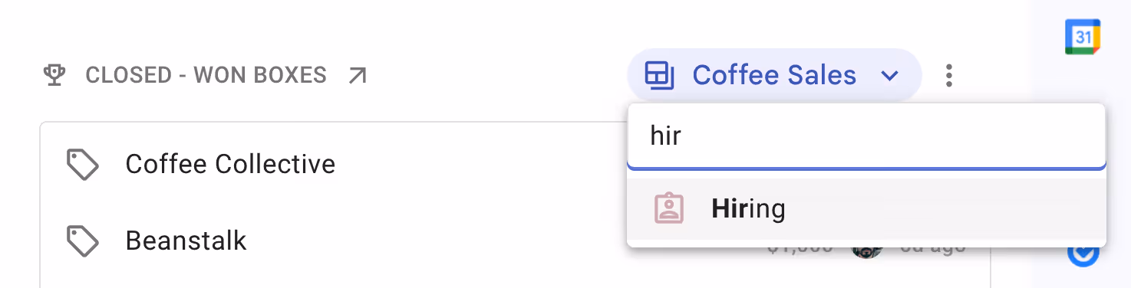1131x288 pixels.
Task: Click the 'ago' timestamp on the Beanstalk row
Action: pos(932,249)
